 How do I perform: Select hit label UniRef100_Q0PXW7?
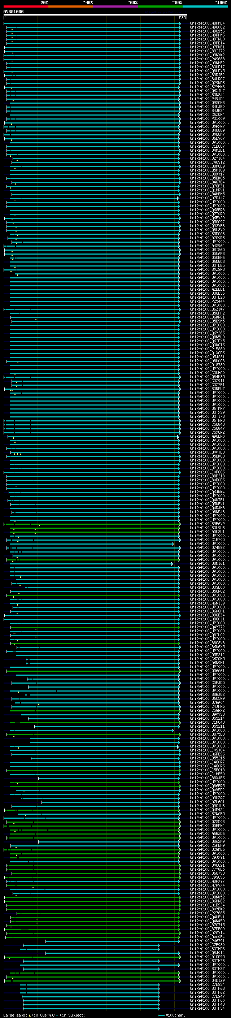coord(207,126)
